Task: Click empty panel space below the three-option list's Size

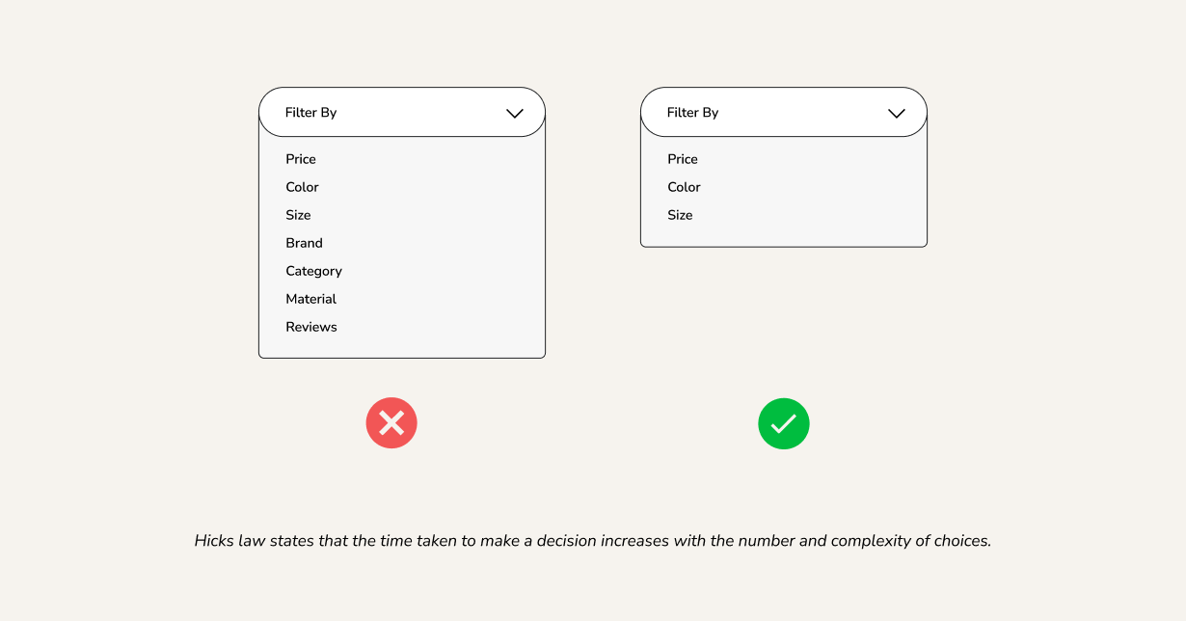Action: (784, 234)
